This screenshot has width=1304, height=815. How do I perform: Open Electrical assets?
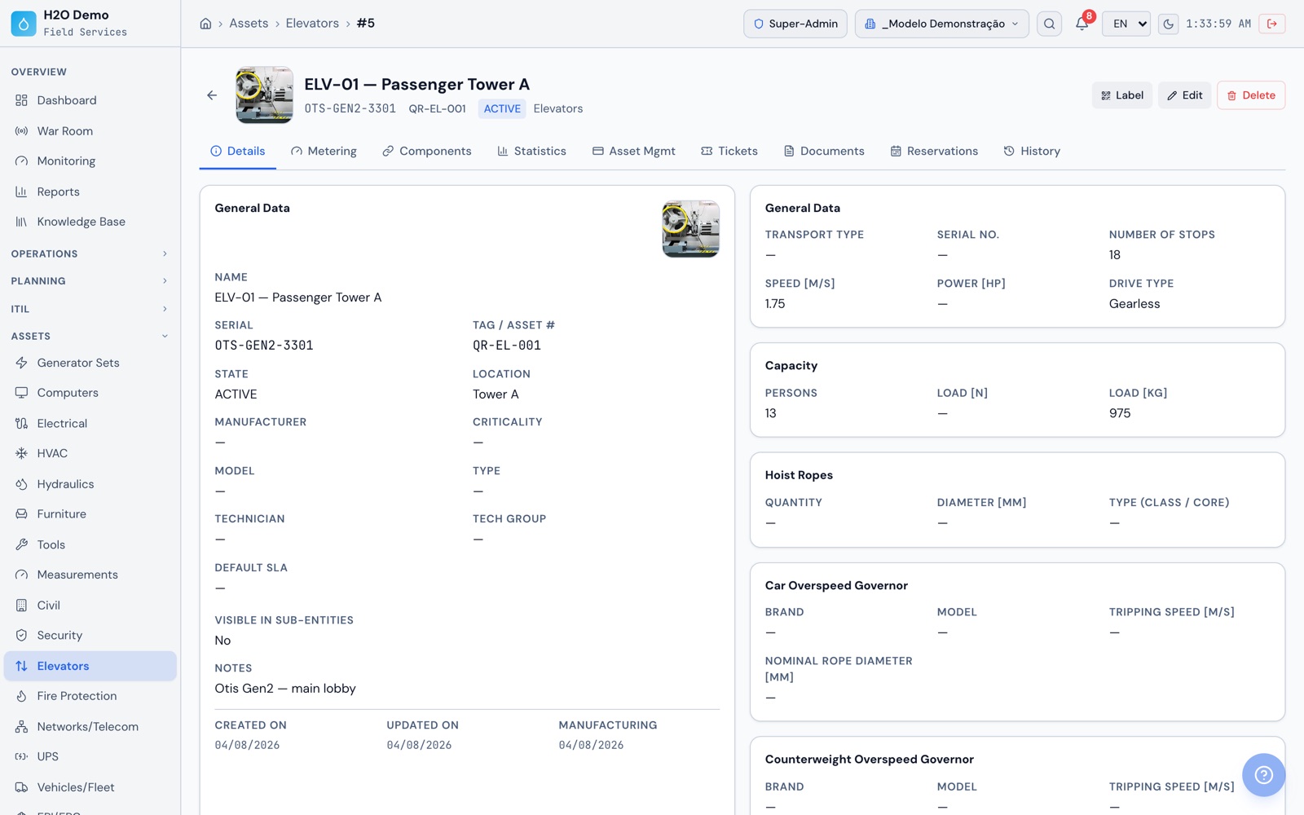click(90, 423)
